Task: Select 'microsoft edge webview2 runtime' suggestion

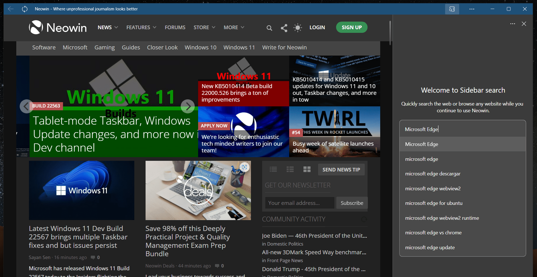Action: [x=463, y=218]
